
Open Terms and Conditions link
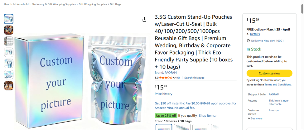(x=277, y=84)
